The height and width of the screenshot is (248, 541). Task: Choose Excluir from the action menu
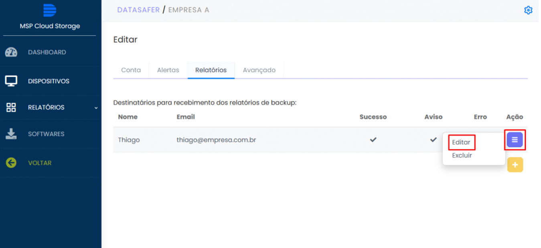click(x=462, y=156)
